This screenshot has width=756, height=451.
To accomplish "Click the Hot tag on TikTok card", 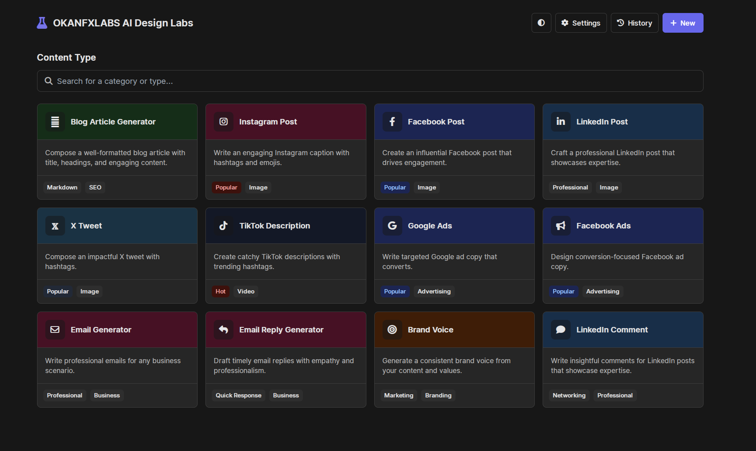I will pos(220,291).
